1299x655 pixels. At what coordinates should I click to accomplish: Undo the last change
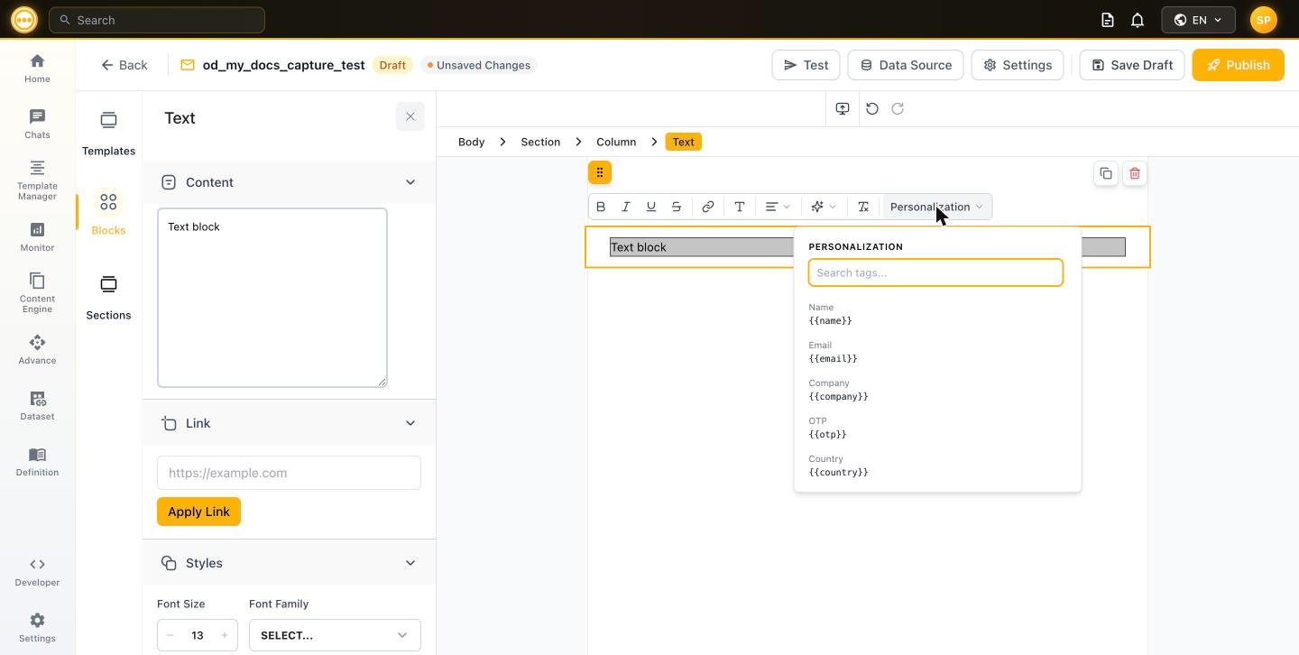pyautogui.click(x=872, y=108)
